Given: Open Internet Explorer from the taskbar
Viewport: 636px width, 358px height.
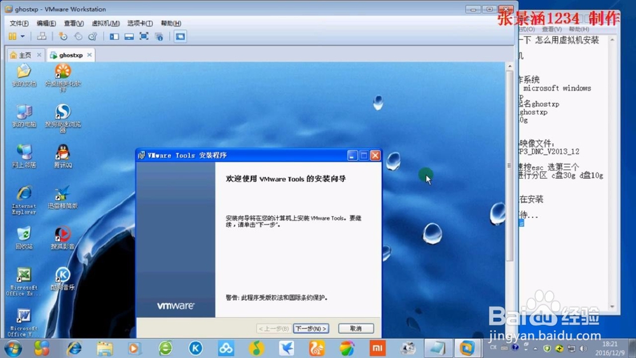Looking at the screenshot, I should point(74,348).
